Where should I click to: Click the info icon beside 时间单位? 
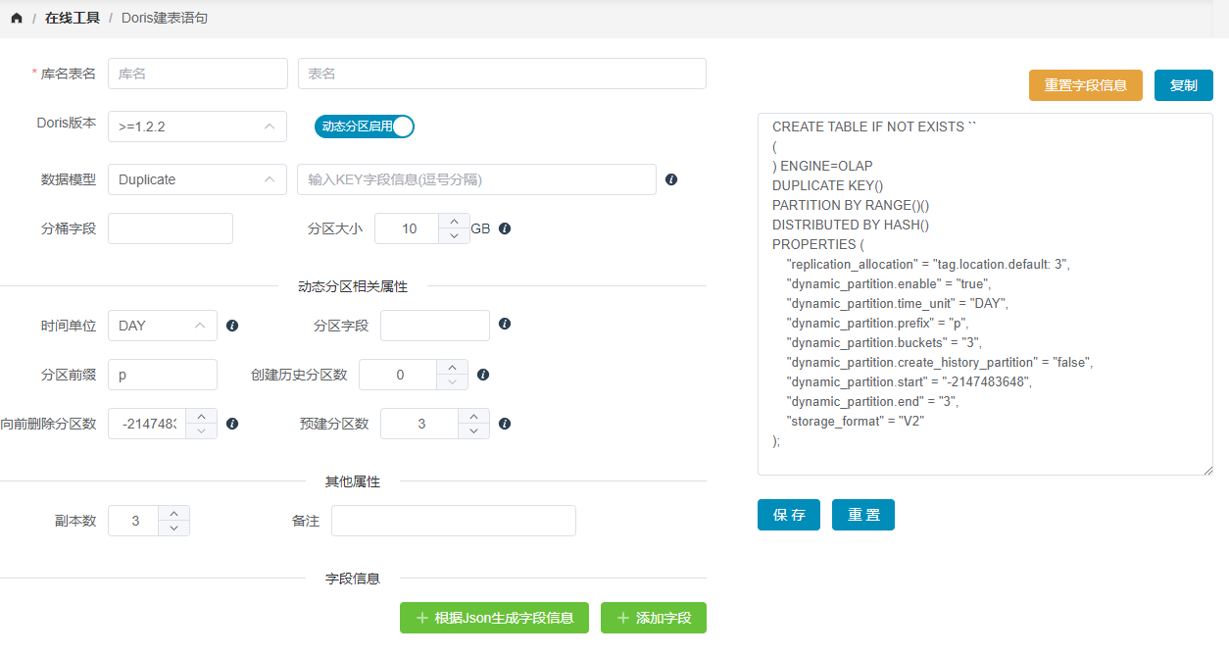[232, 325]
